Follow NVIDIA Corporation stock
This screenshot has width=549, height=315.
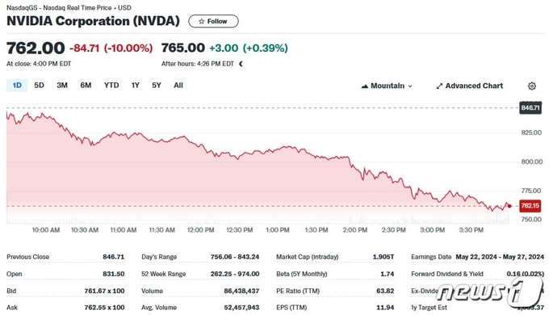coord(214,21)
